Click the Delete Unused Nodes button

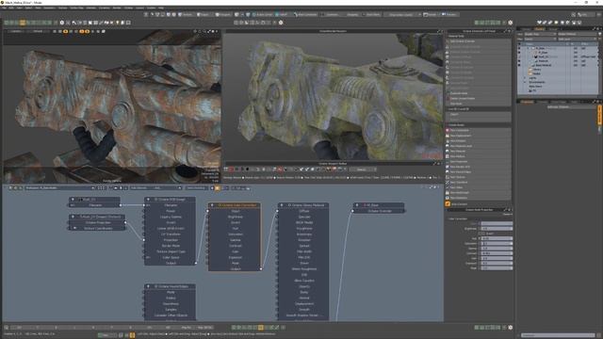pyautogui.click(x=480, y=98)
